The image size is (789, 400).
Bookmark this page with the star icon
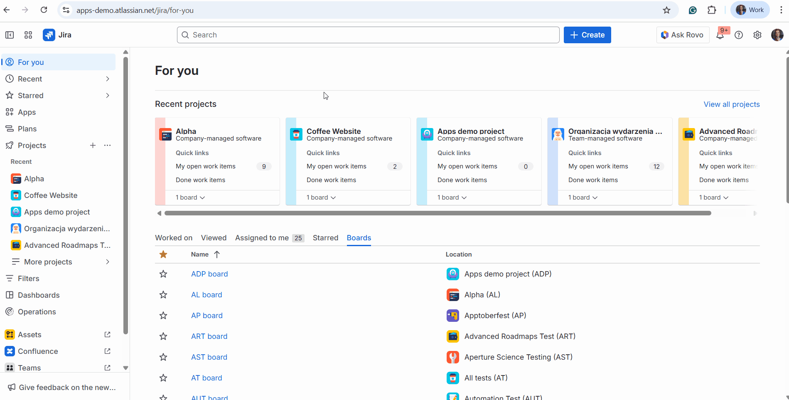tap(667, 10)
